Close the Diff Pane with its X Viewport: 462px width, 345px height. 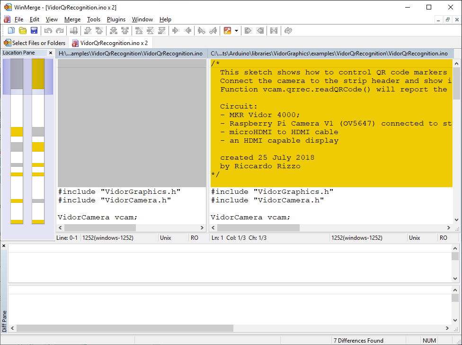[x=4, y=245]
